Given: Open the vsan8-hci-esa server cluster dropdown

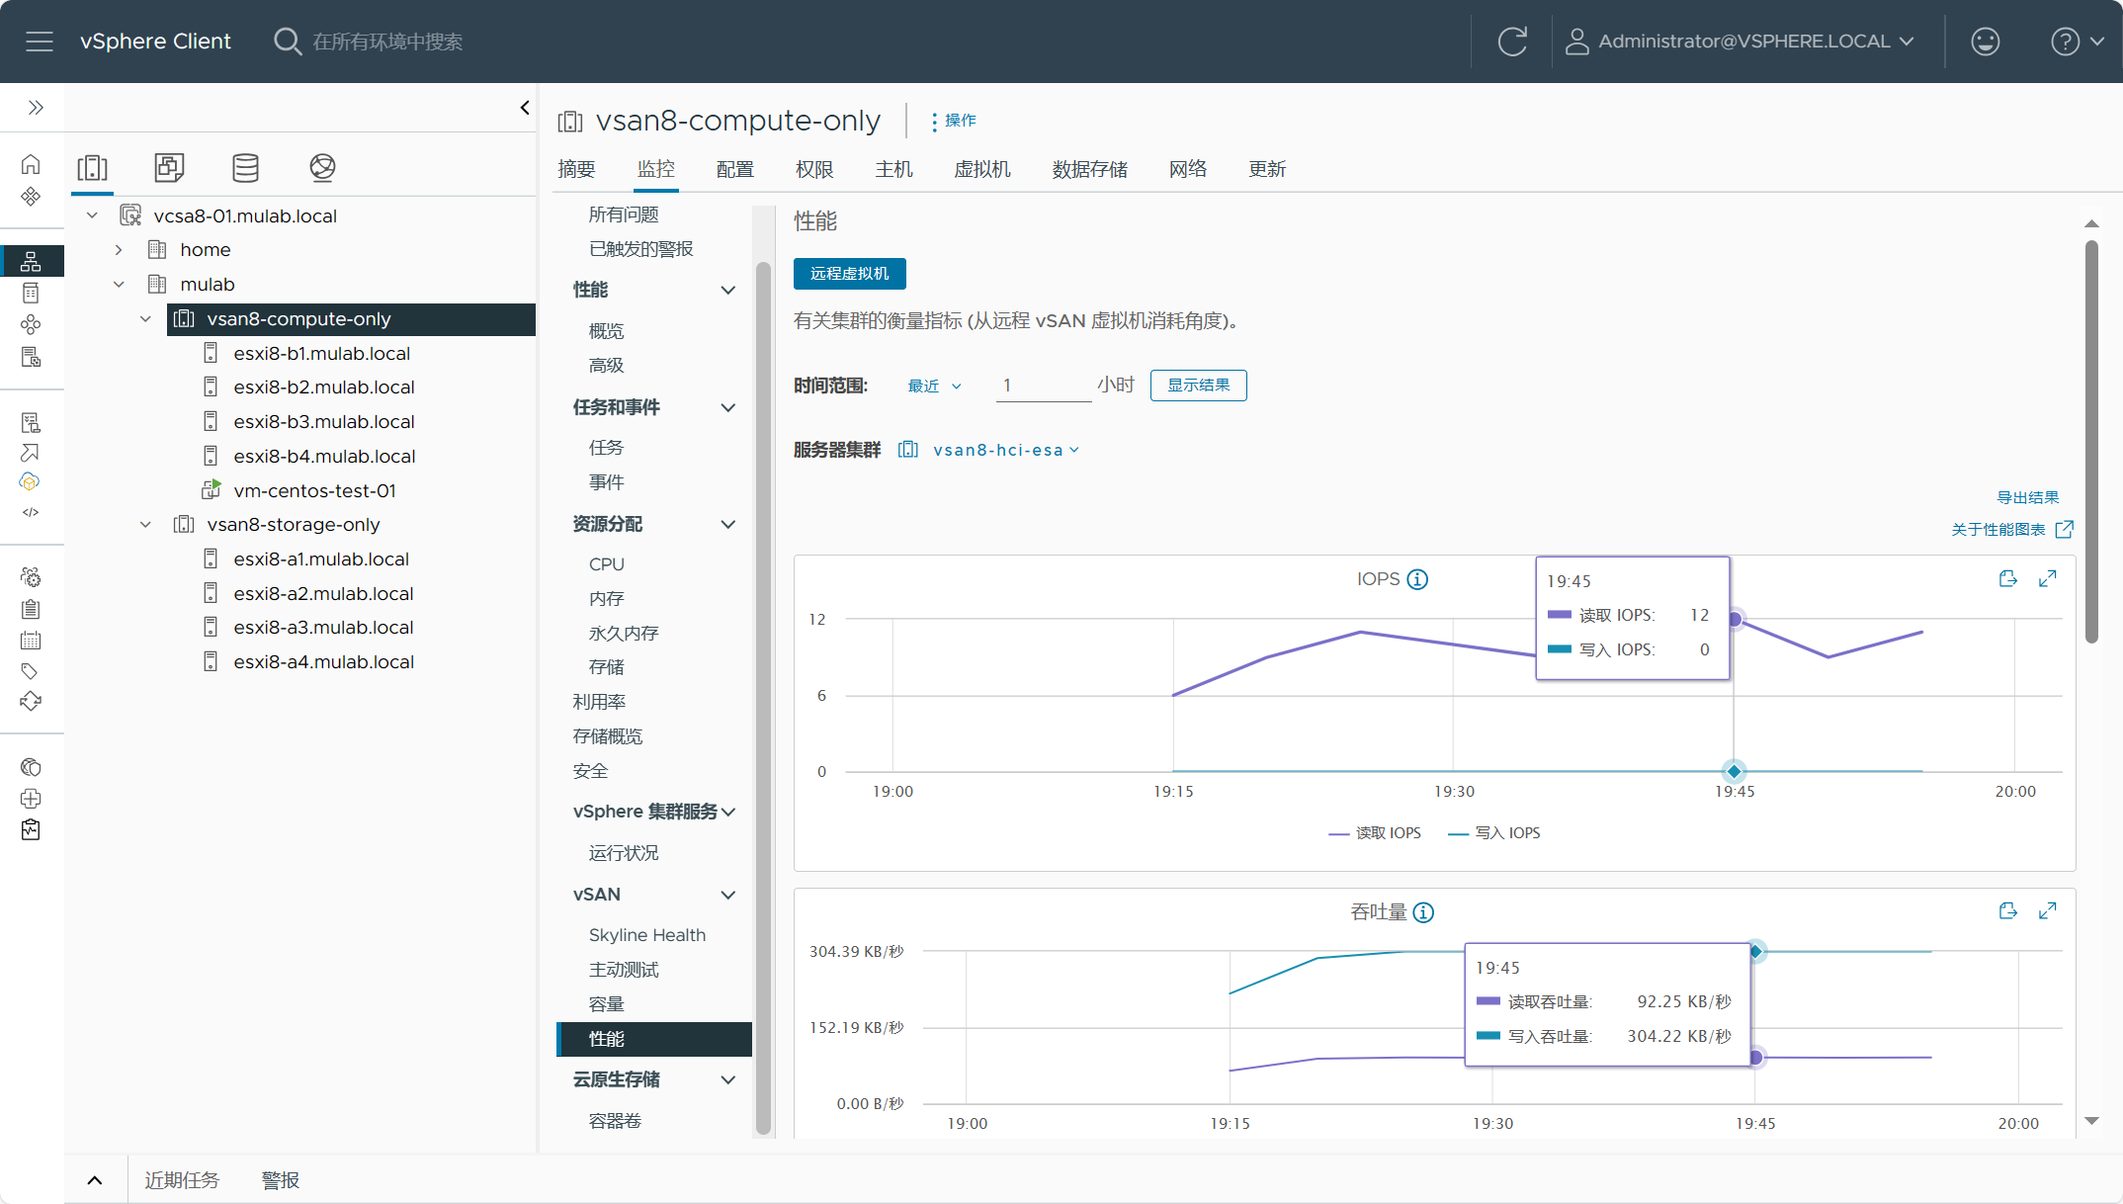Looking at the screenshot, I should tap(1006, 450).
